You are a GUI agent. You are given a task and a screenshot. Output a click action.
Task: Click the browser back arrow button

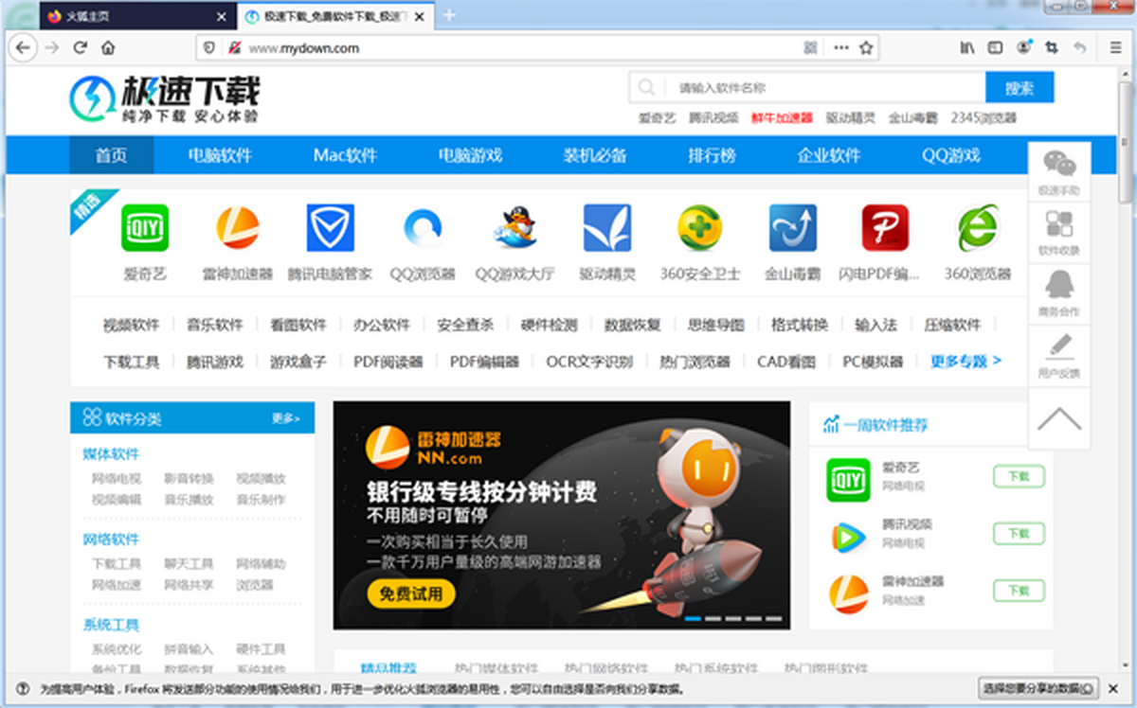coord(24,47)
